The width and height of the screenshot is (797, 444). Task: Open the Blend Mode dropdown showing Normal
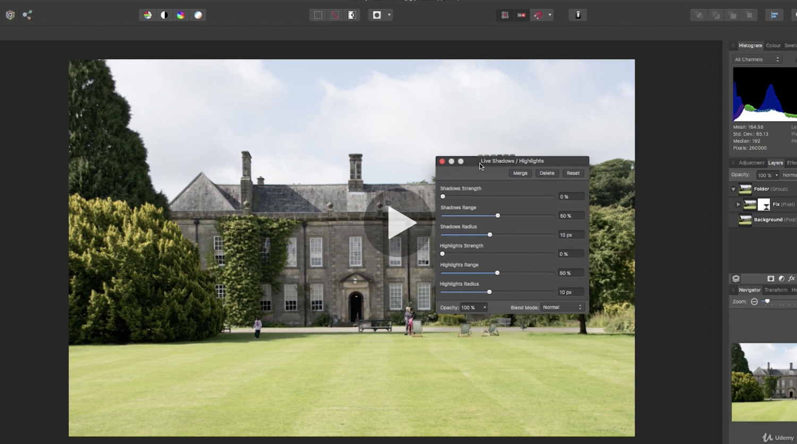pyautogui.click(x=562, y=307)
